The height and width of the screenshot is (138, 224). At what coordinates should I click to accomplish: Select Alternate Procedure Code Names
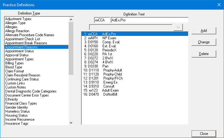37,35
